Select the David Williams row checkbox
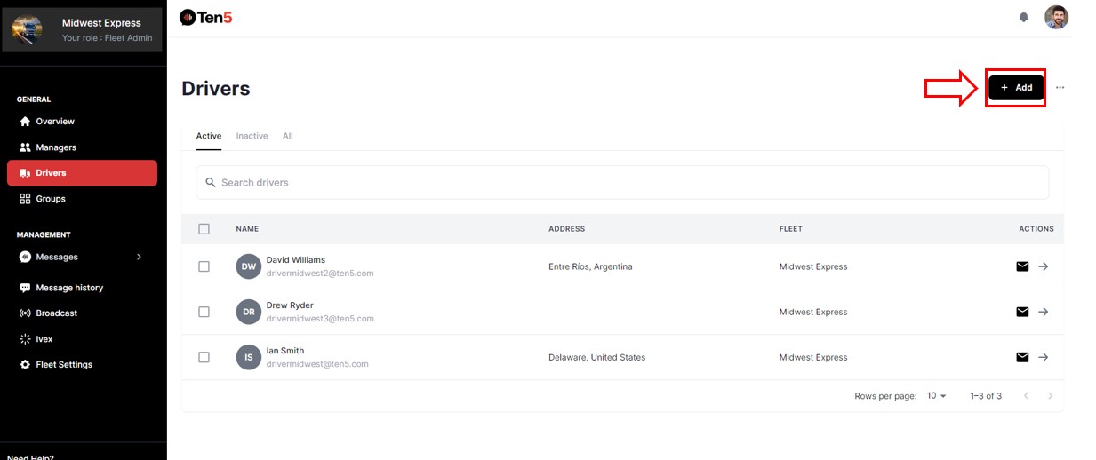 (204, 266)
